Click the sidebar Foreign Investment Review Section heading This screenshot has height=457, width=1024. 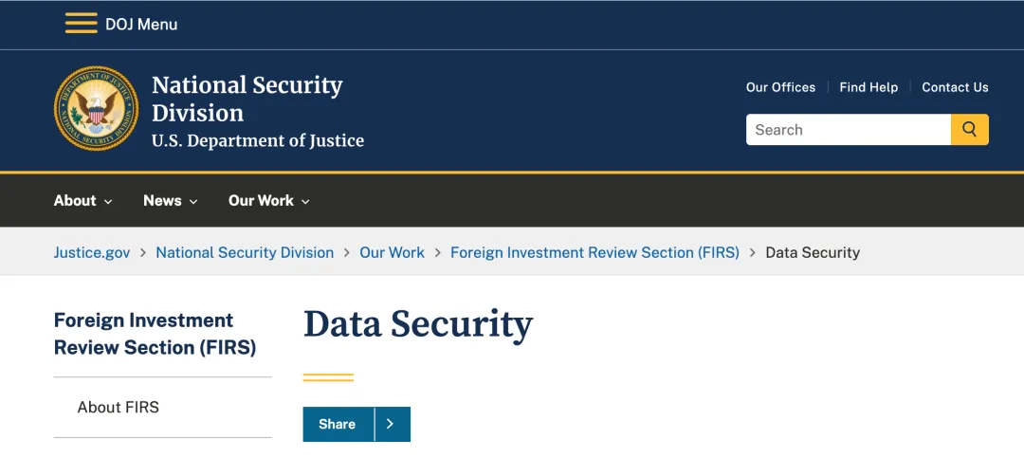point(155,334)
